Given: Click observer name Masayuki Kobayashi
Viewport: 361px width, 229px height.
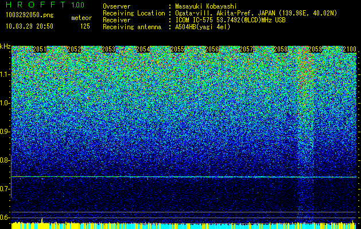Looking at the screenshot, I should [206, 6].
